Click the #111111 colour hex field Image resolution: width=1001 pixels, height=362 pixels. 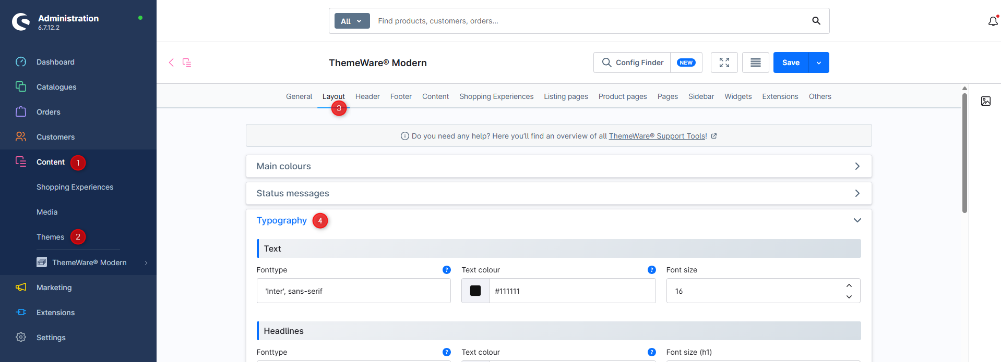pos(572,291)
